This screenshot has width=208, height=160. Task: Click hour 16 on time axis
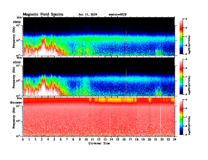124,139
